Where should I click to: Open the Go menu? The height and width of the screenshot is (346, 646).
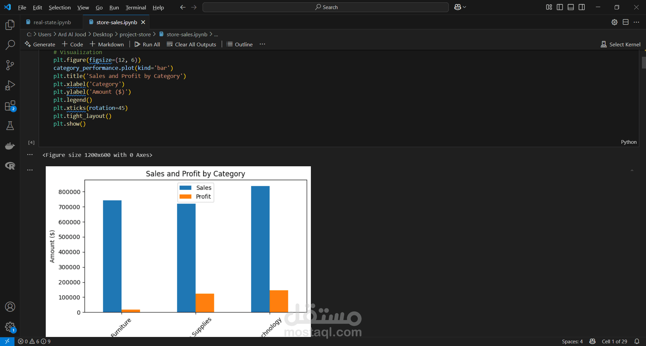99,7
